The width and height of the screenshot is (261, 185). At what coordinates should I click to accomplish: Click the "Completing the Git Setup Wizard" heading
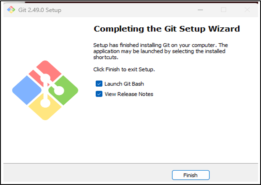(x=167, y=29)
